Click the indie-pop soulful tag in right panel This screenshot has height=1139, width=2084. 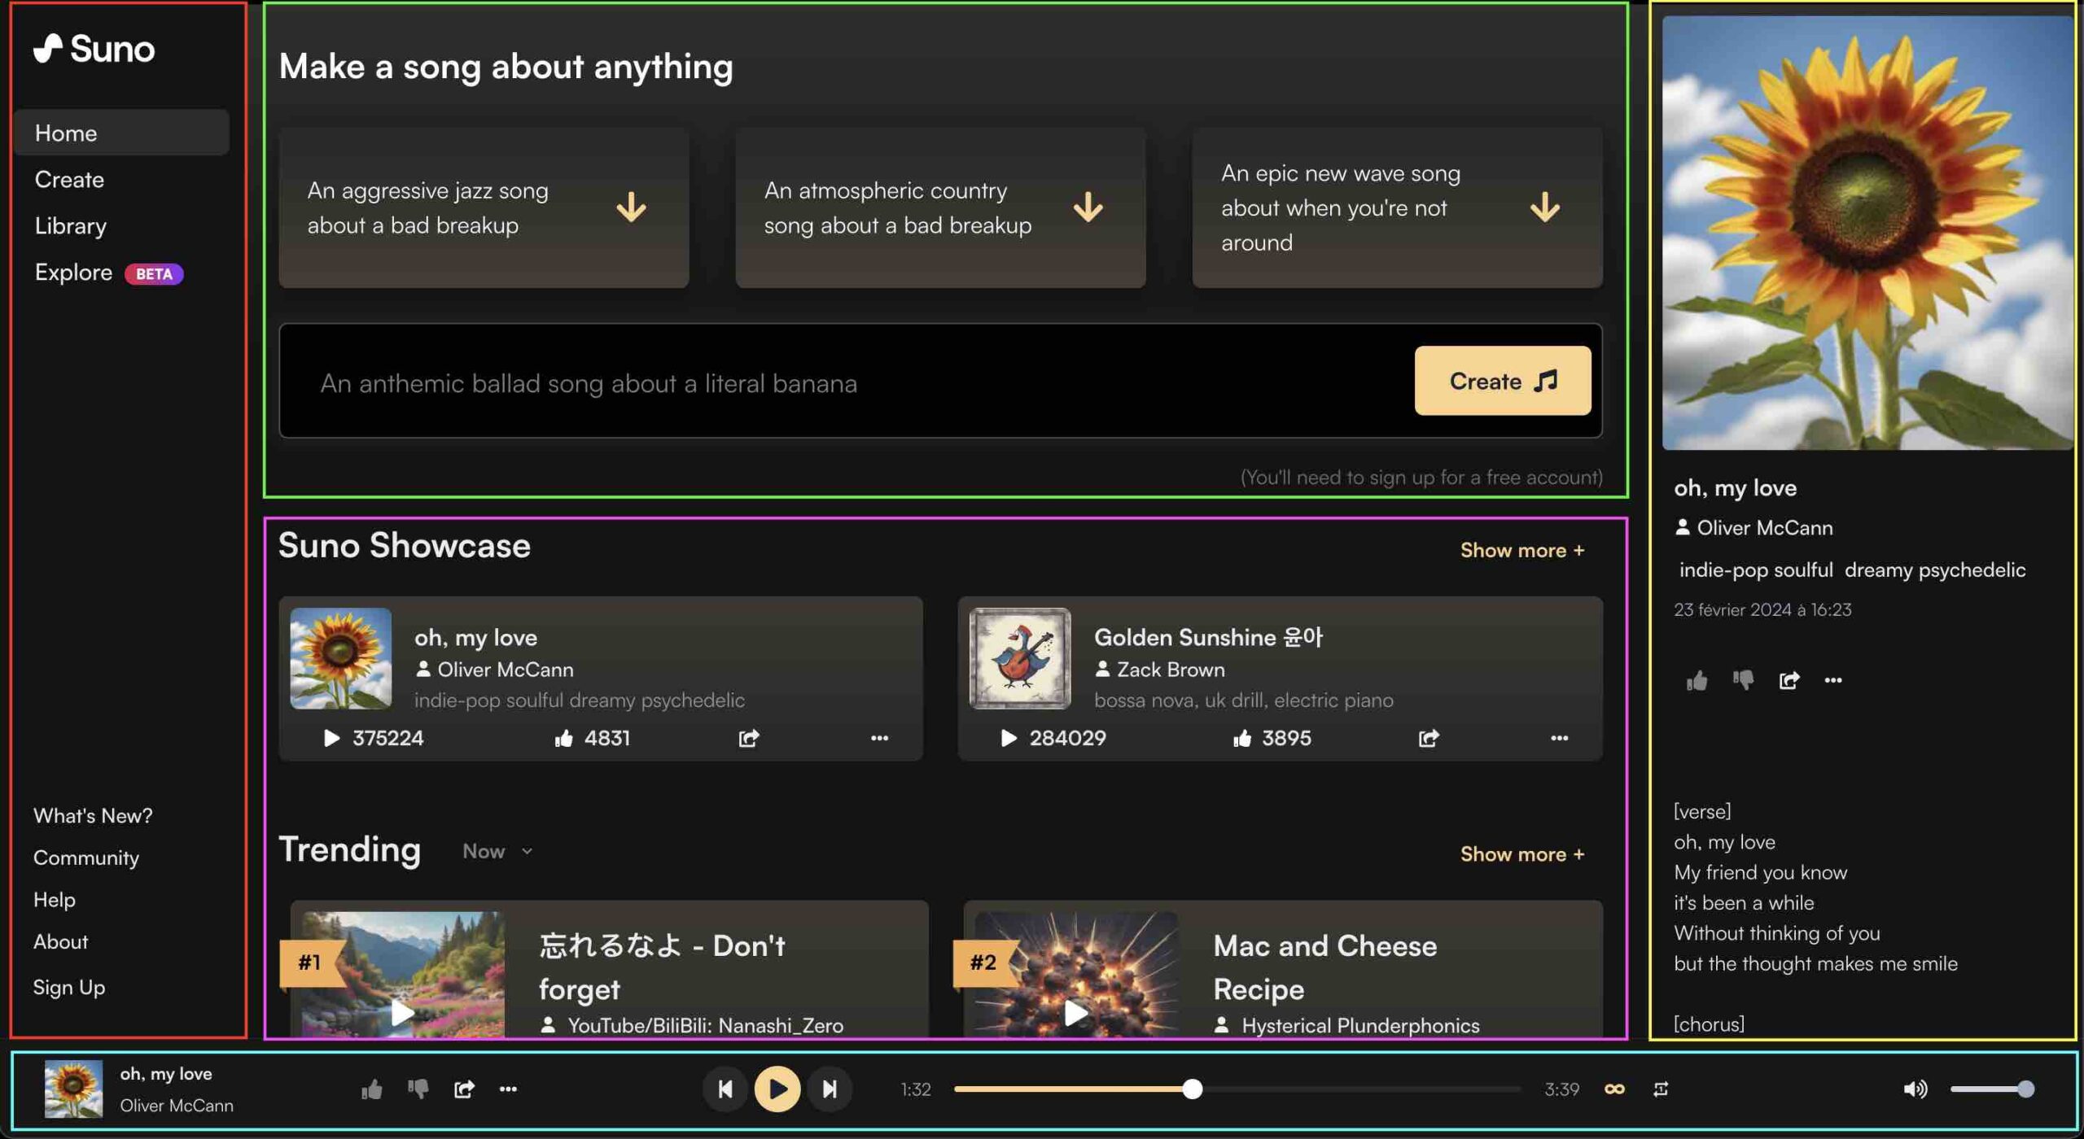1756,569
